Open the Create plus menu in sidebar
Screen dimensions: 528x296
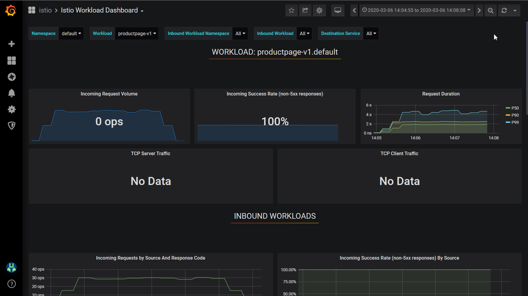pyautogui.click(x=12, y=44)
